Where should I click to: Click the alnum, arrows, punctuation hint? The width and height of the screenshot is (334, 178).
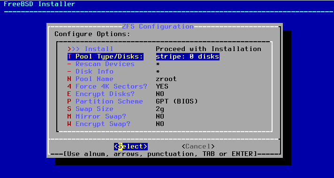[x=160, y=154]
